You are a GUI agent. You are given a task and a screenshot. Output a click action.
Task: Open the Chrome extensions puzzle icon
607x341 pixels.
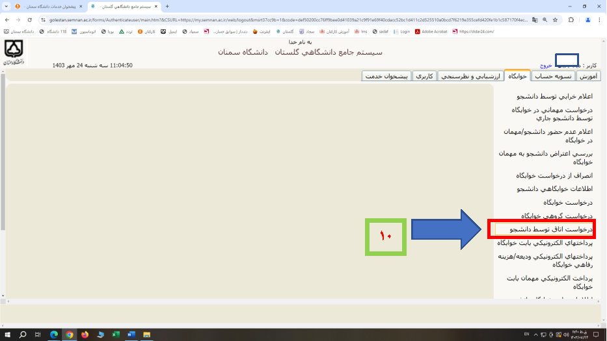click(x=571, y=19)
